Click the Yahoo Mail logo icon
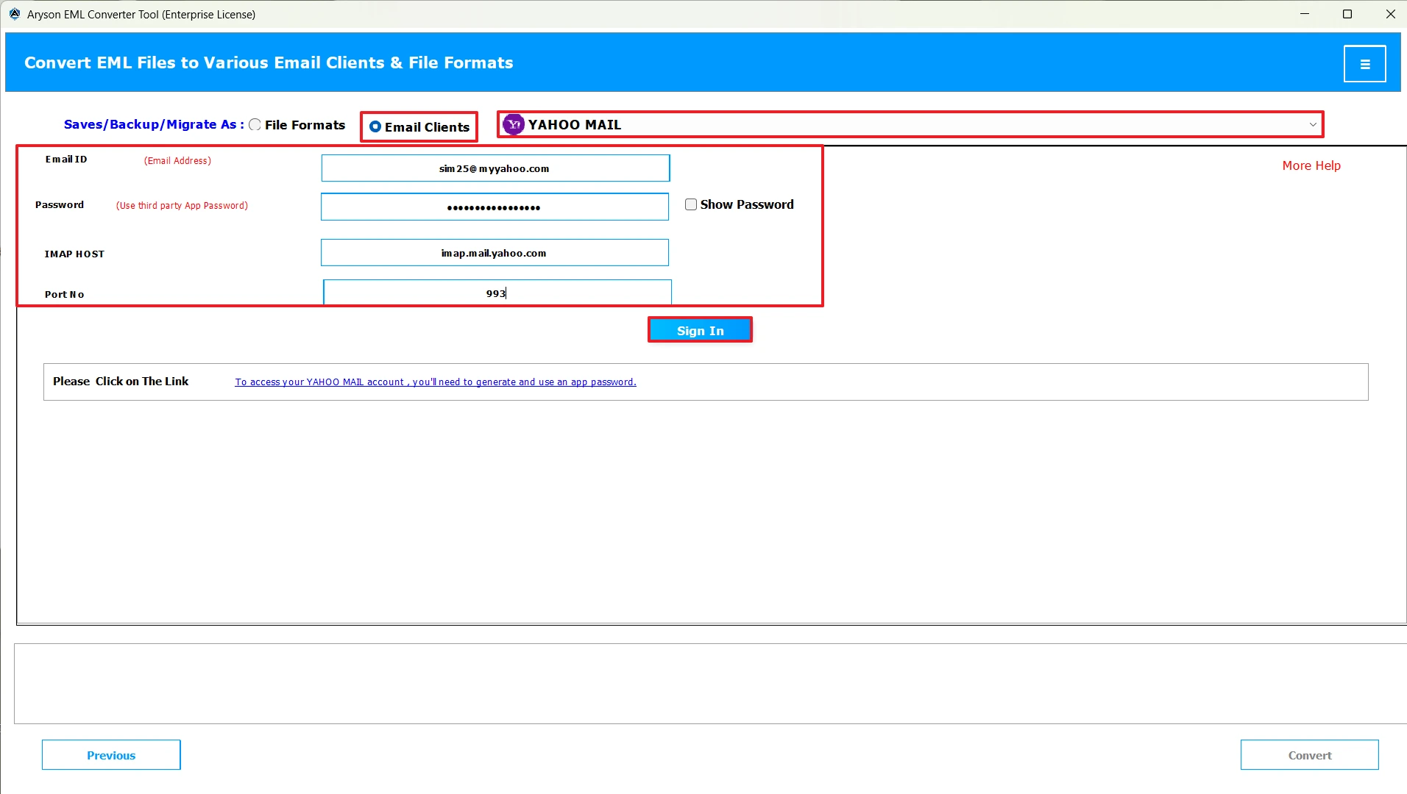Viewport: 1407px width, 794px height. tap(514, 125)
